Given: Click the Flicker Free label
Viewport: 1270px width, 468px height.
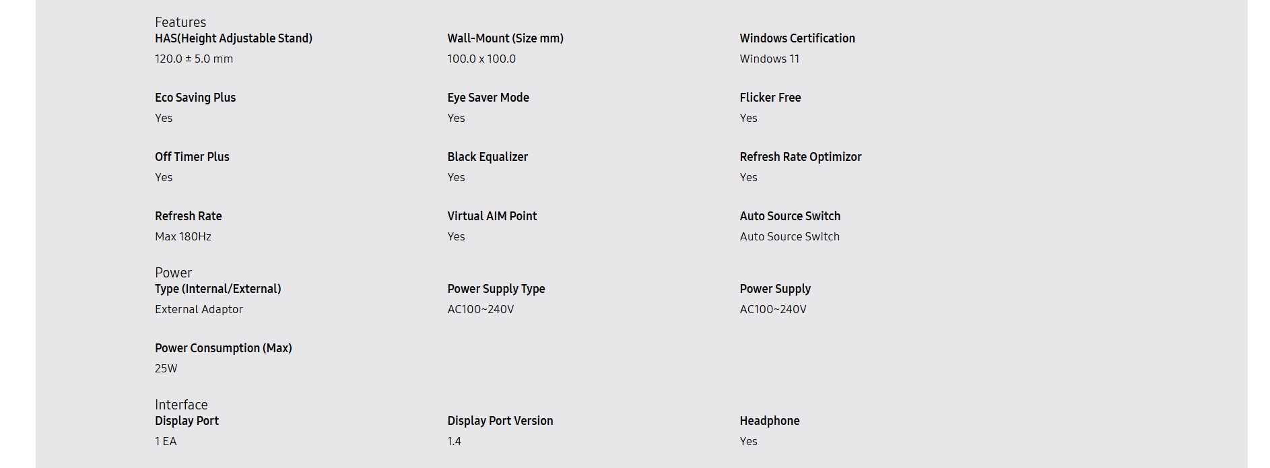Looking at the screenshot, I should tap(770, 98).
